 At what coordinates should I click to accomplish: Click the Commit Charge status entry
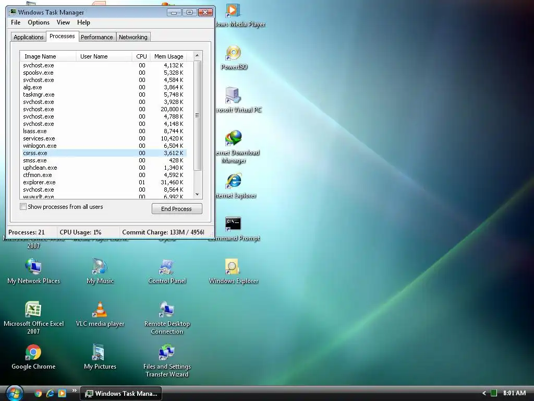(163, 232)
